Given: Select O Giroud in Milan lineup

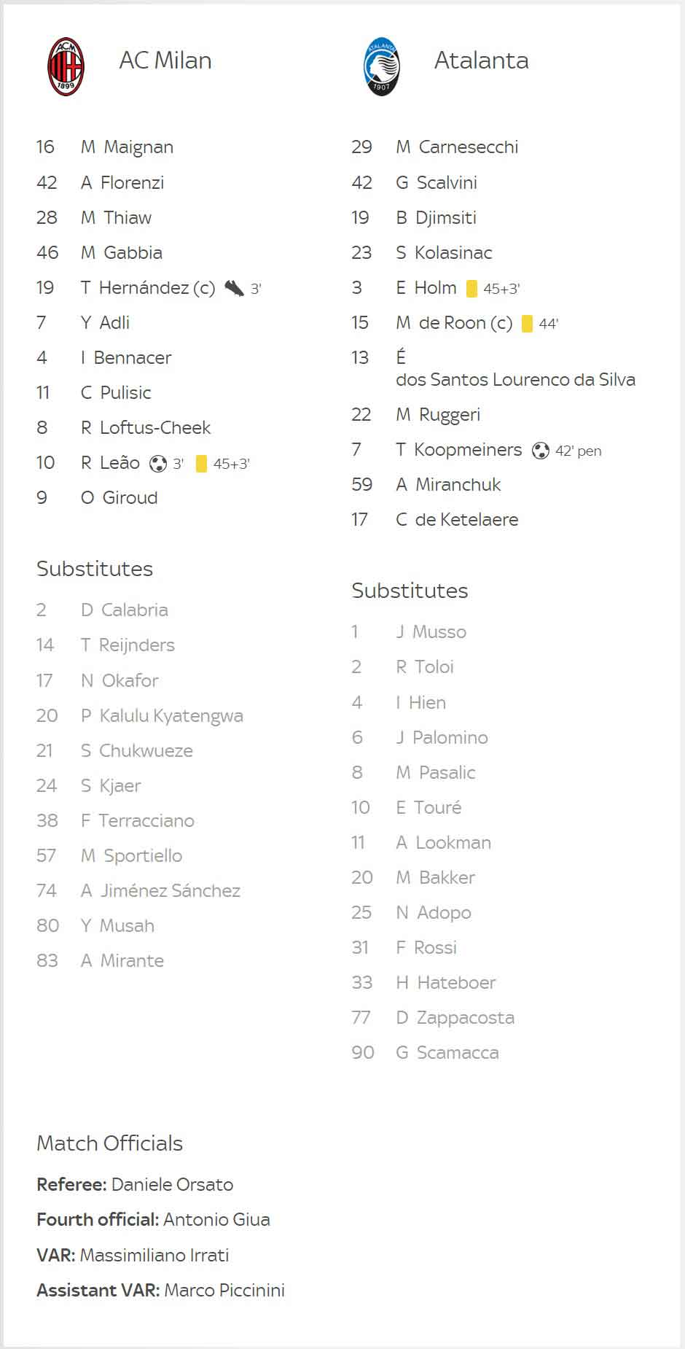Looking at the screenshot, I should [x=119, y=498].
